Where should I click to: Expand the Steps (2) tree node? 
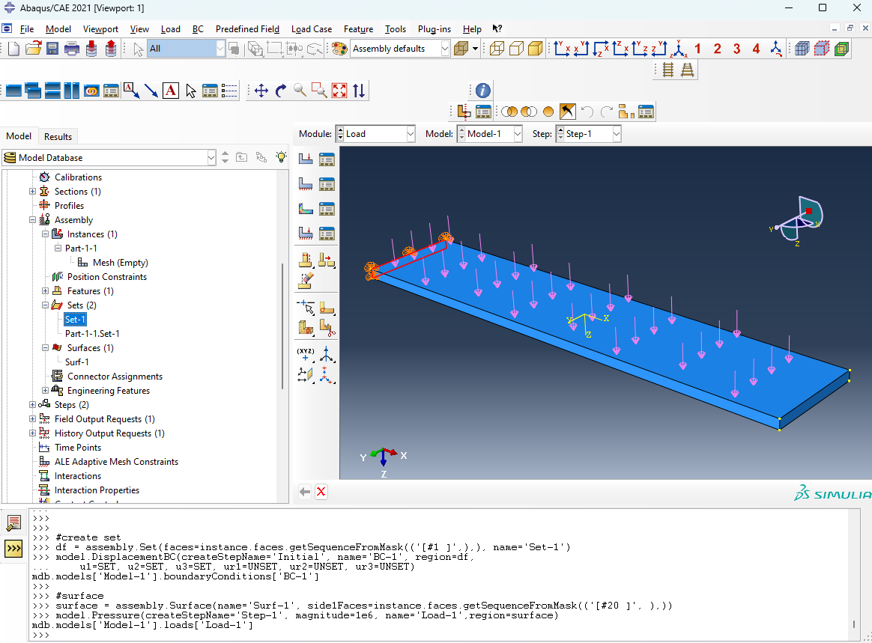click(32, 405)
